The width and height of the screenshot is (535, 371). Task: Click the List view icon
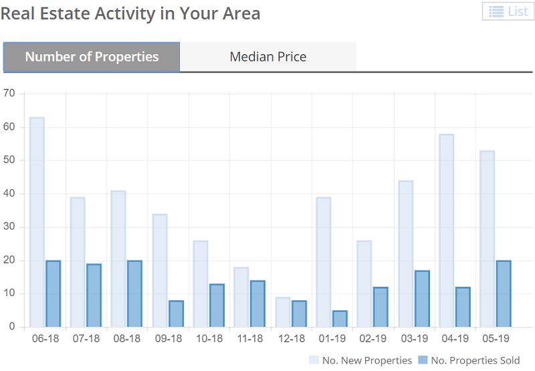[497, 11]
